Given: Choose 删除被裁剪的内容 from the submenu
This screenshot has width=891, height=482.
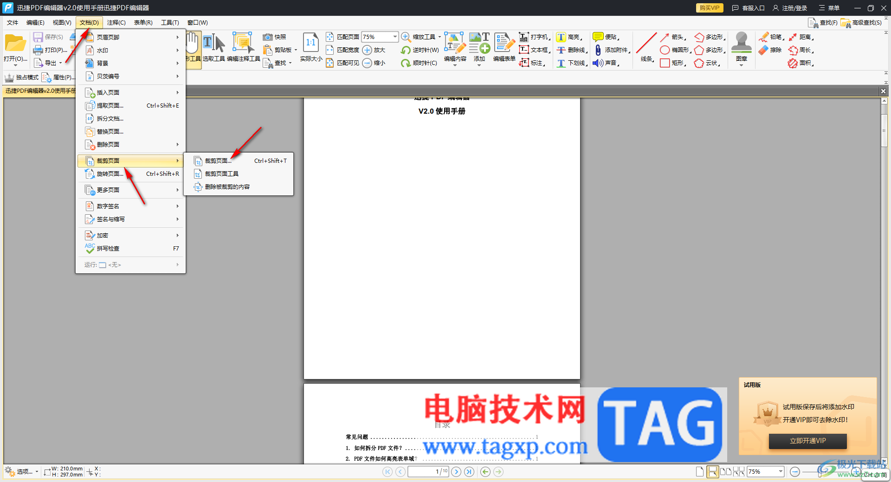Looking at the screenshot, I should (x=239, y=187).
